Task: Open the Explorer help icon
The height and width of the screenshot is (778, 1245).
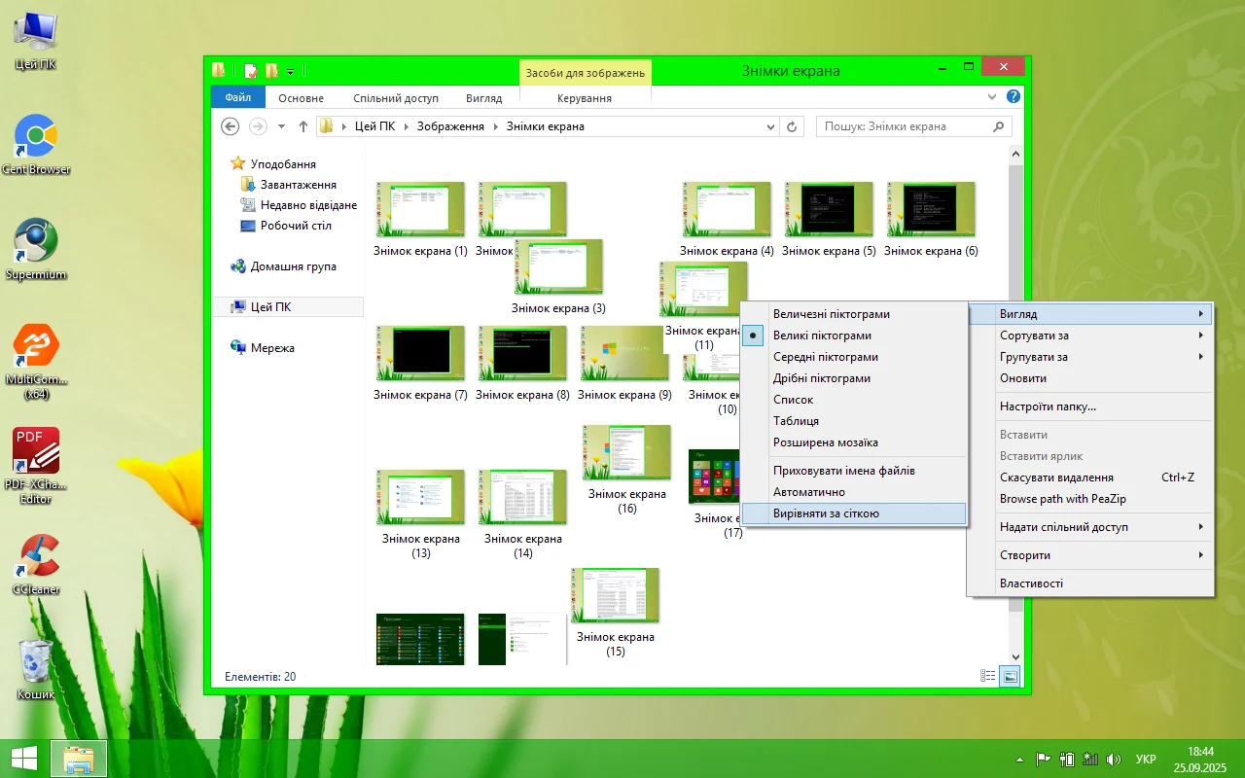Action: [1013, 97]
